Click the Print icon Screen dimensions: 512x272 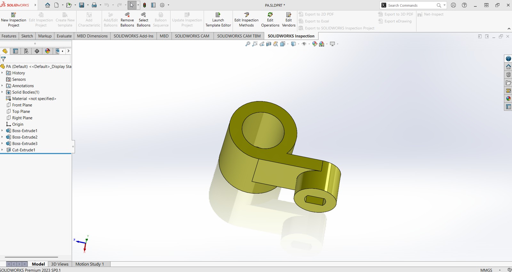[94, 5]
